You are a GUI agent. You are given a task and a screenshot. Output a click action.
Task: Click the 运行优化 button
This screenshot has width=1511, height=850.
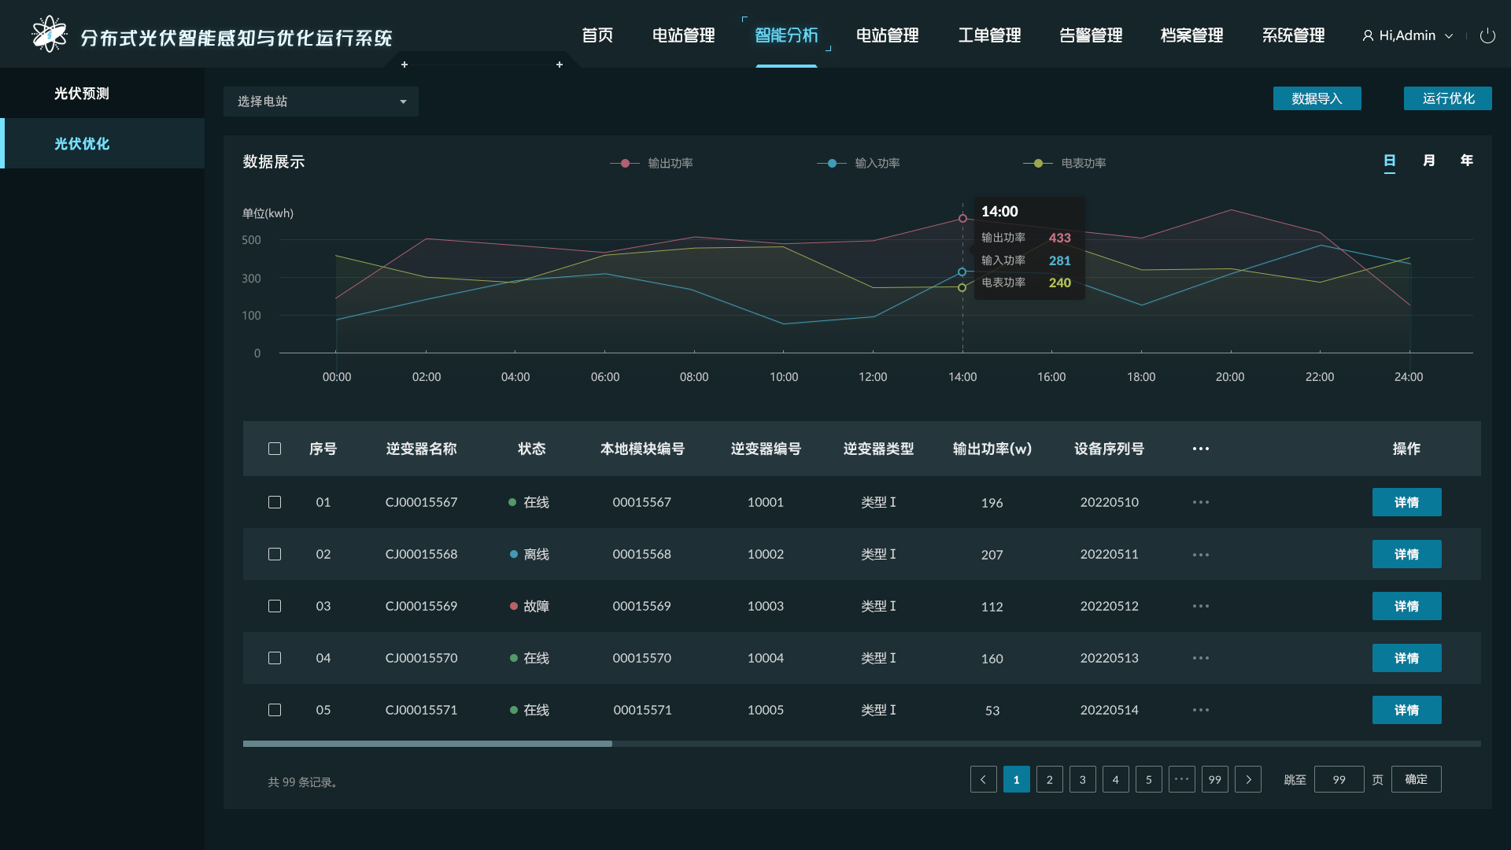(x=1447, y=98)
